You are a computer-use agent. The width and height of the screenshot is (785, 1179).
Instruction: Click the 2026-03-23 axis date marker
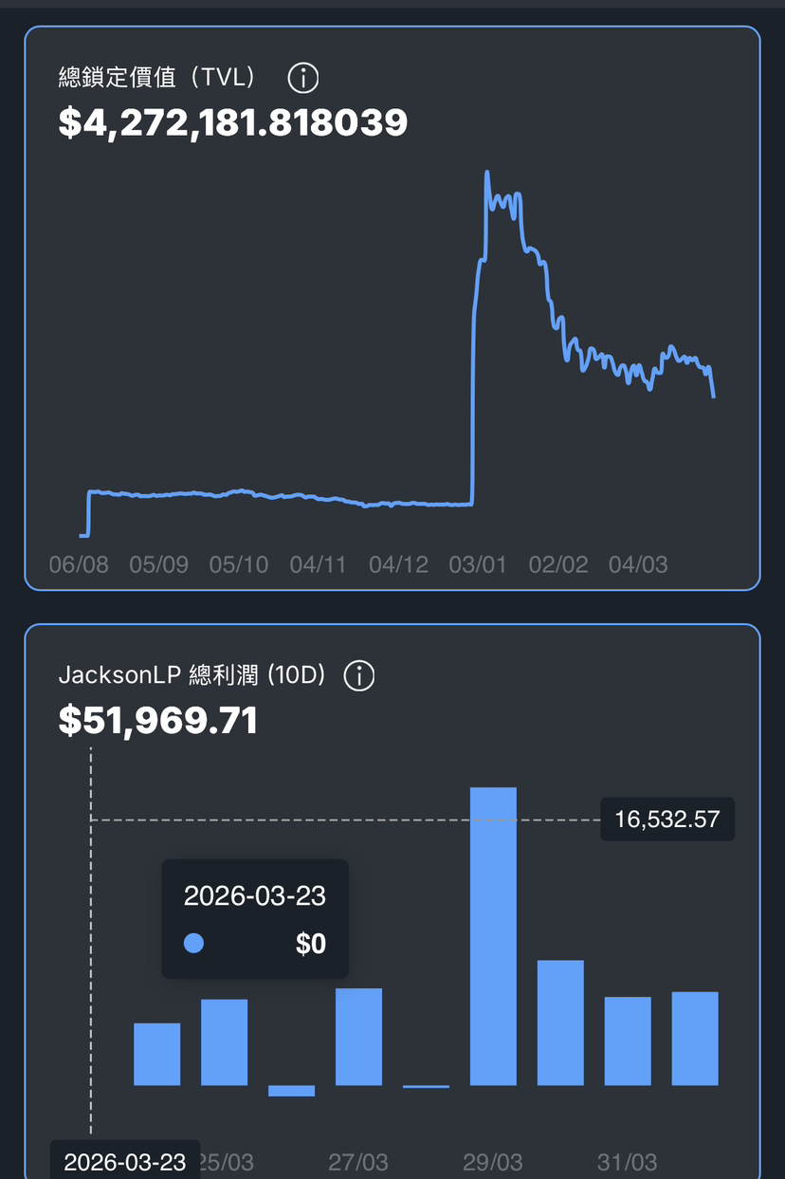click(125, 1162)
